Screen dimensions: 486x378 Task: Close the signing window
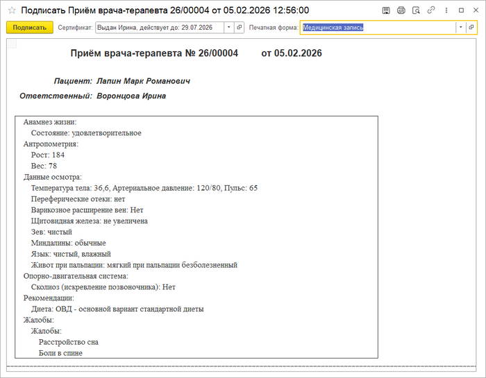pos(476,10)
